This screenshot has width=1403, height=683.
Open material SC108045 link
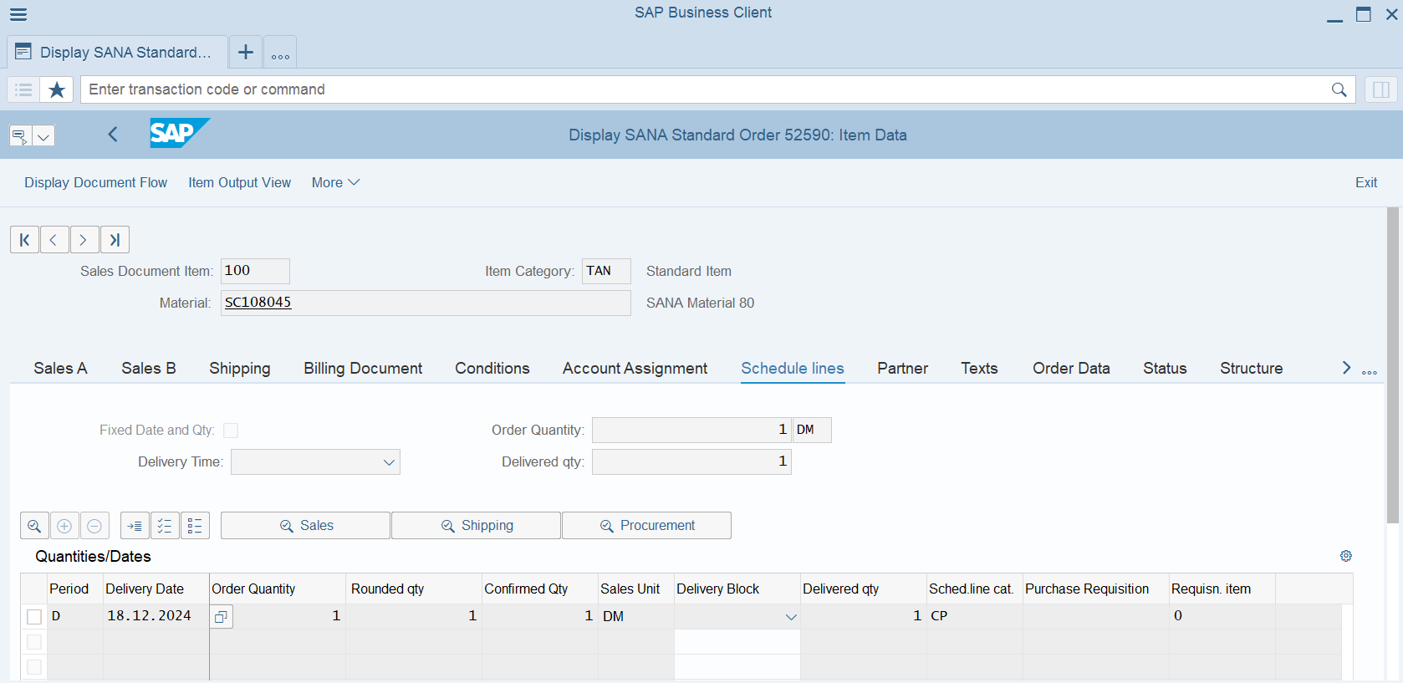pos(258,303)
